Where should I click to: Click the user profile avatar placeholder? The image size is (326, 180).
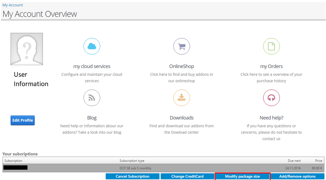pyautogui.click(x=27, y=49)
